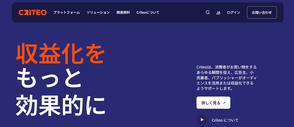Screen dimensions: 294x127
Task: Click the Criteo について text link
Action: click(225, 120)
